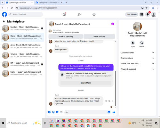This screenshot has width=160, height=128.
Task: Switch to the Messenger browser tab
Action: (x=19, y=3)
